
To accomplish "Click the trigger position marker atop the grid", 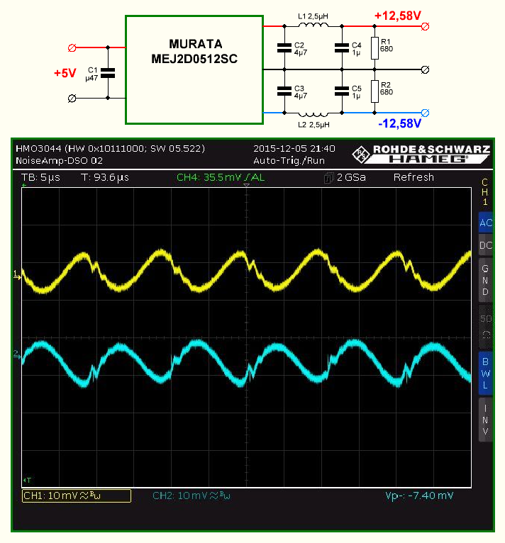I will (x=246, y=186).
